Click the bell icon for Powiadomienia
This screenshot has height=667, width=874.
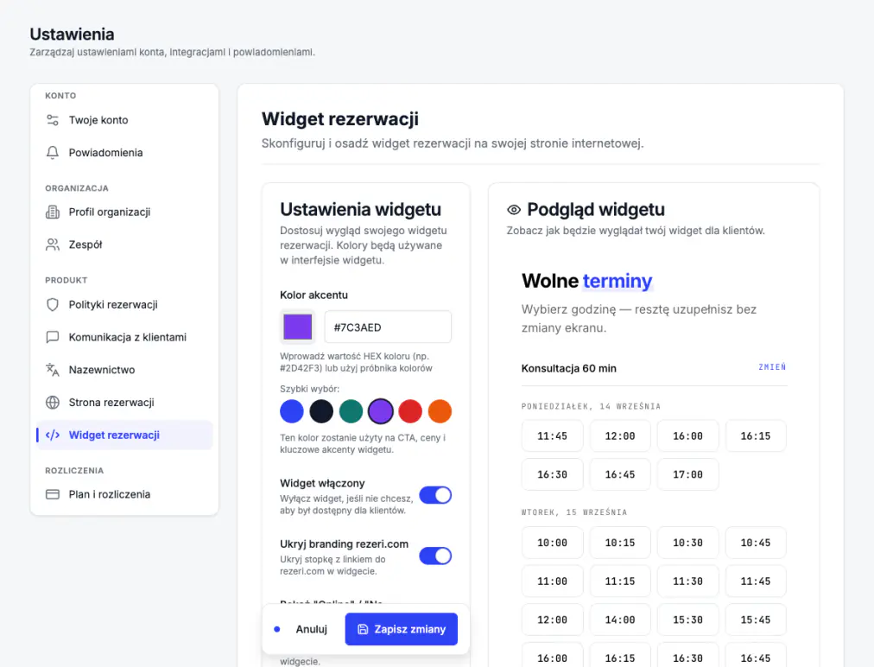(x=53, y=152)
